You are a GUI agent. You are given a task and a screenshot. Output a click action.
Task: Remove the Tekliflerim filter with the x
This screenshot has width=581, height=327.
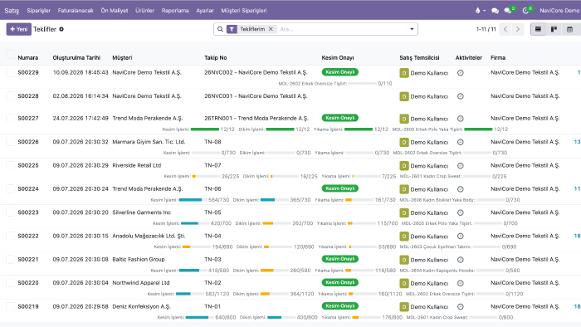pos(271,29)
